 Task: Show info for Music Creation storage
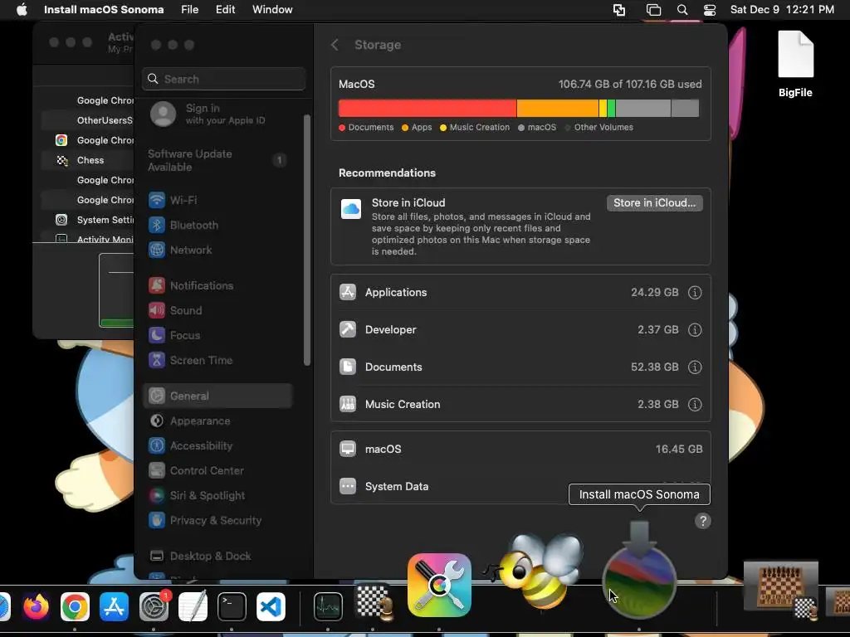[695, 405]
